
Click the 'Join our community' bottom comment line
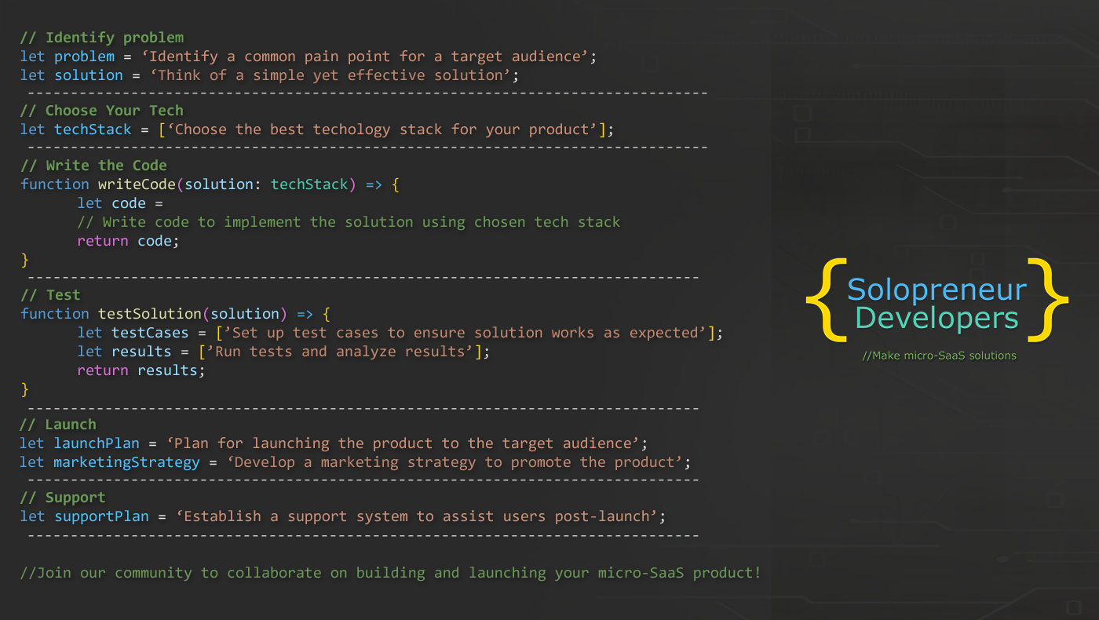pyautogui.click(x=390, y=573)
